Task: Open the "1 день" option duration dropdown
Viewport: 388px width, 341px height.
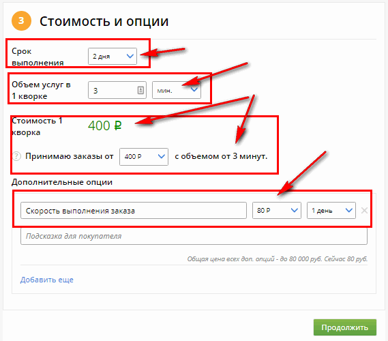Action: 331,211
